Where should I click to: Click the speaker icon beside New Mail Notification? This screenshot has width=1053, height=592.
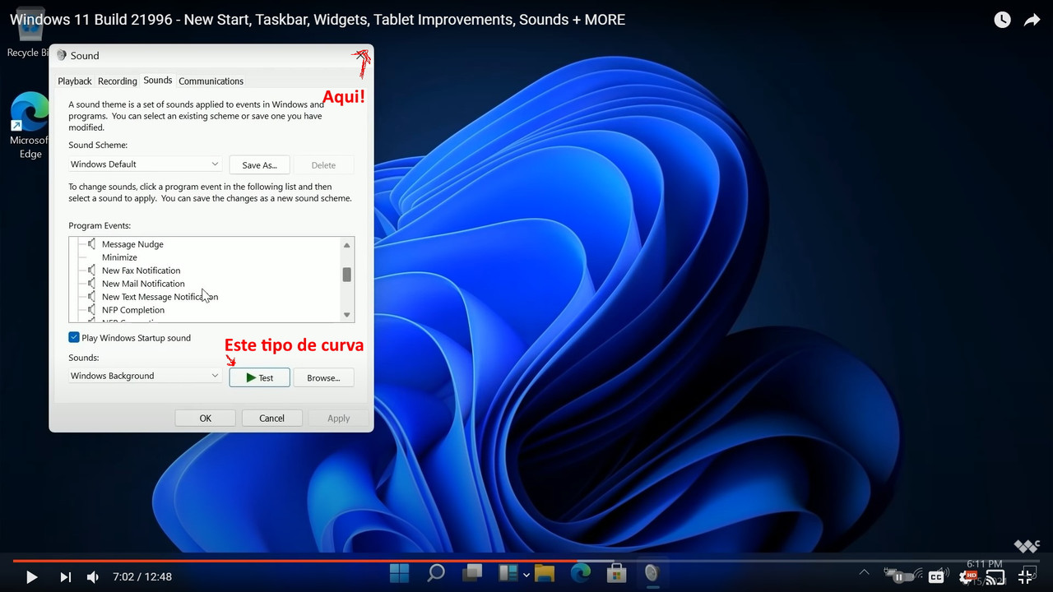[x=92, y=284]
